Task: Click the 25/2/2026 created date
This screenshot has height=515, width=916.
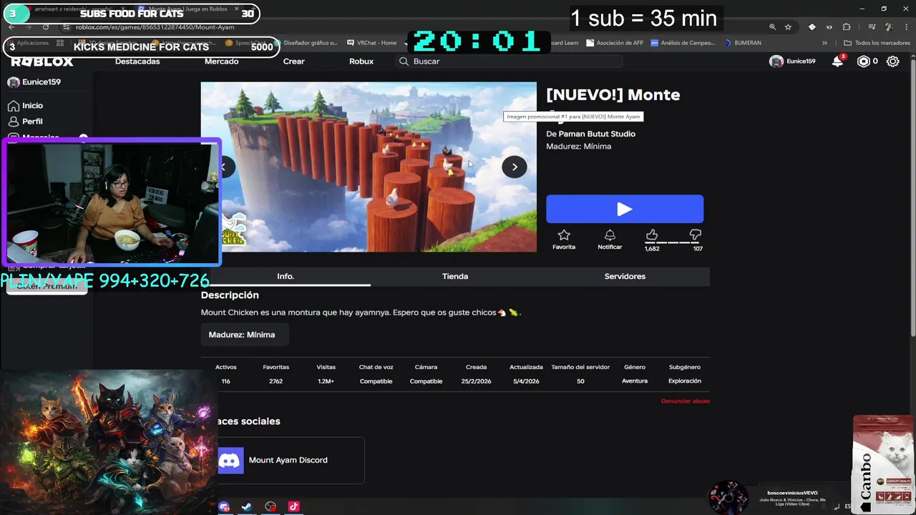Action: (x=476, y=381)
